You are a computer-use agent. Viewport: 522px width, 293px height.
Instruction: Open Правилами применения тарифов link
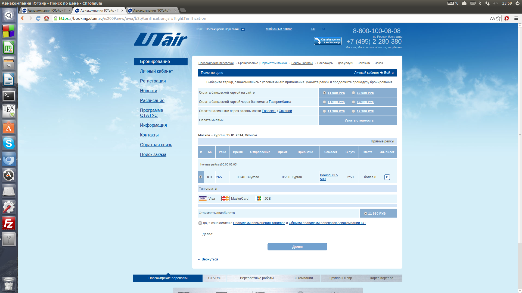coord(259,223)
